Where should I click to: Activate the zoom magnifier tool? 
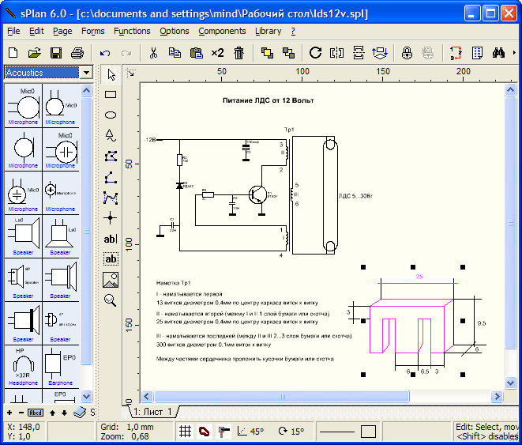111,300
